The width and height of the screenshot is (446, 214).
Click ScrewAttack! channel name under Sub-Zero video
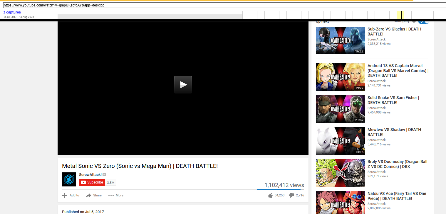click(x=377, y=39)
